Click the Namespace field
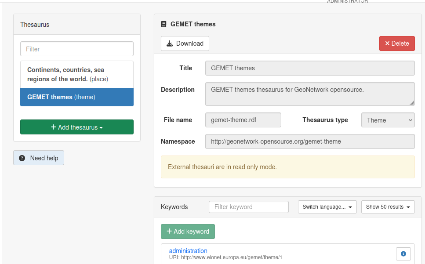Screen dimensions: 425x264 coord(310,141)
